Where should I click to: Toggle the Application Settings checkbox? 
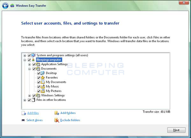click(x=34, y=64)
